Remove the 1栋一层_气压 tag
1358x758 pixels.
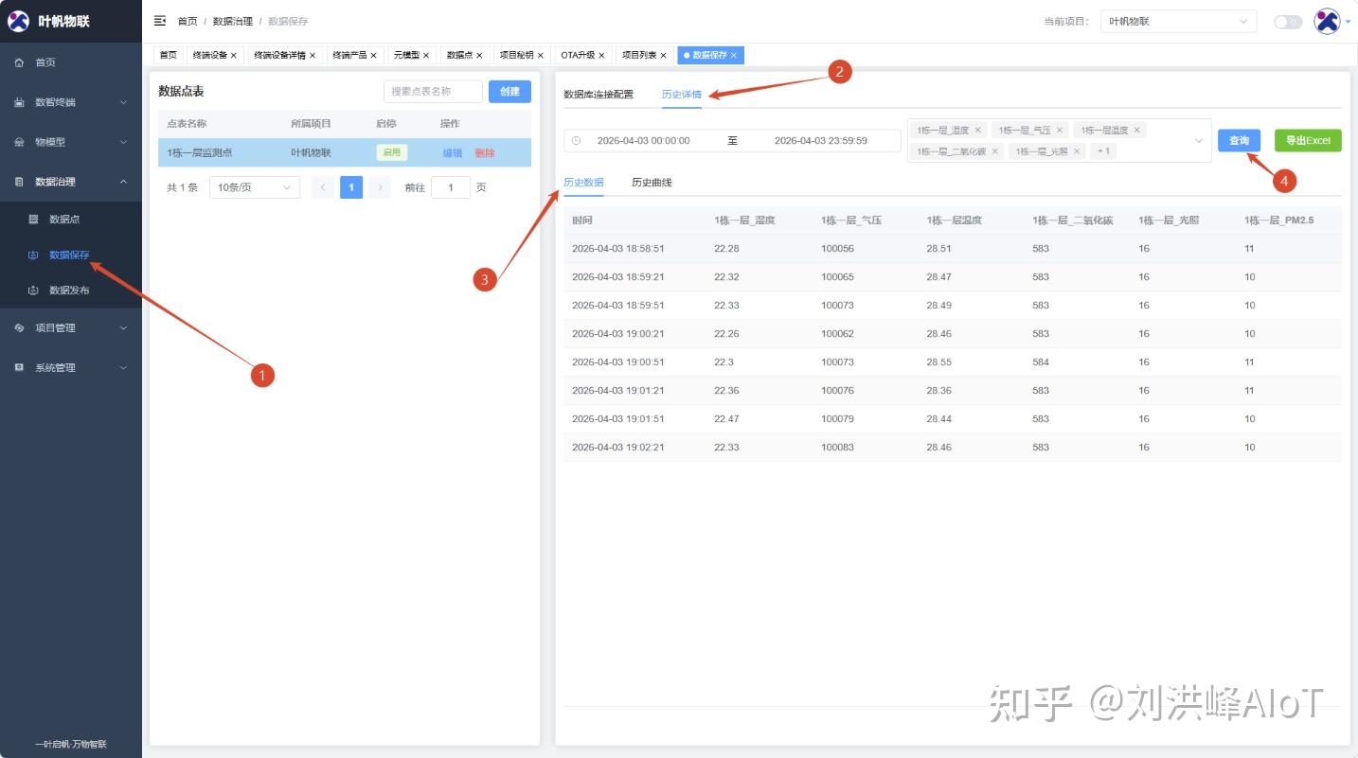[x=1060, y=131]
